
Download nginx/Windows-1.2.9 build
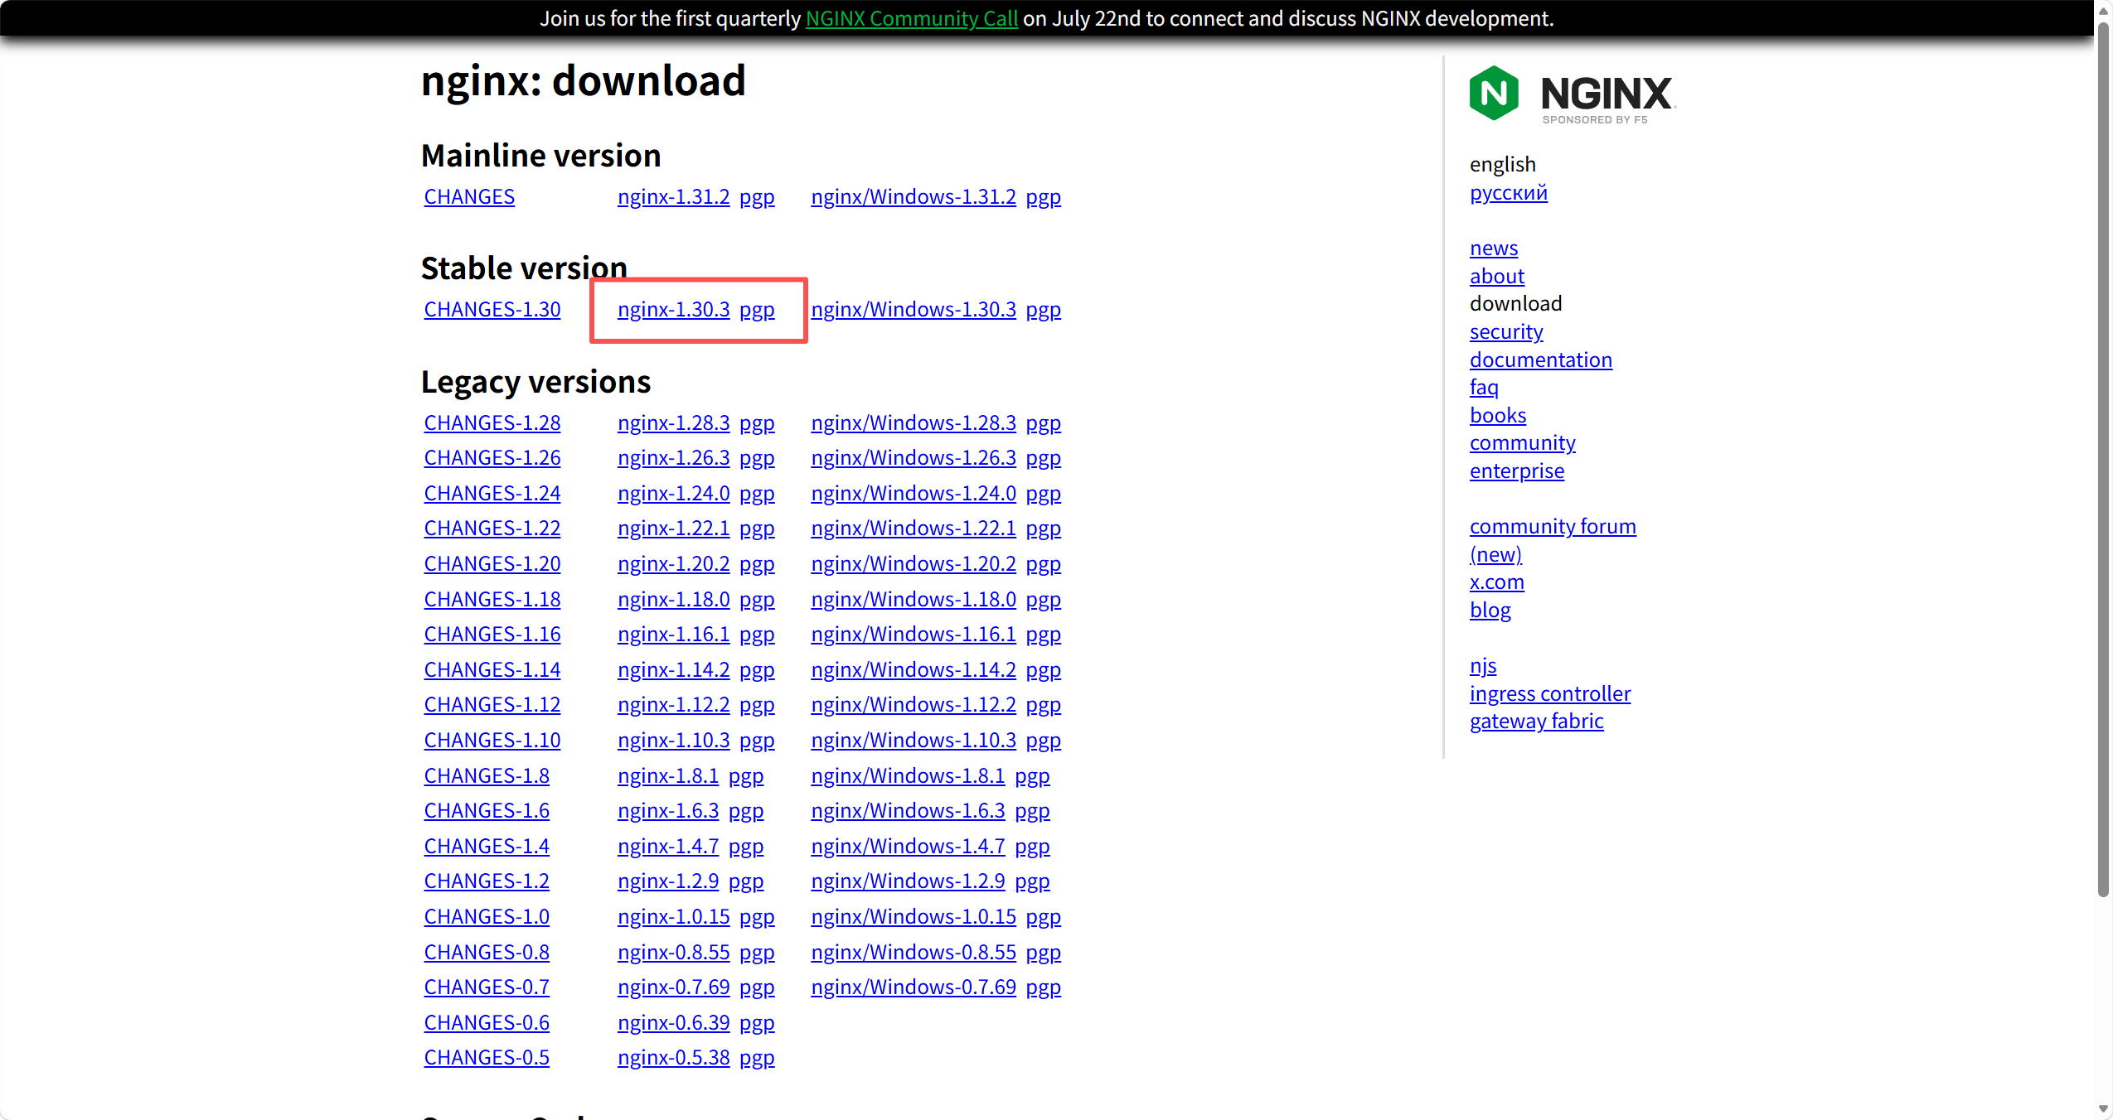(x=908, y=881)
